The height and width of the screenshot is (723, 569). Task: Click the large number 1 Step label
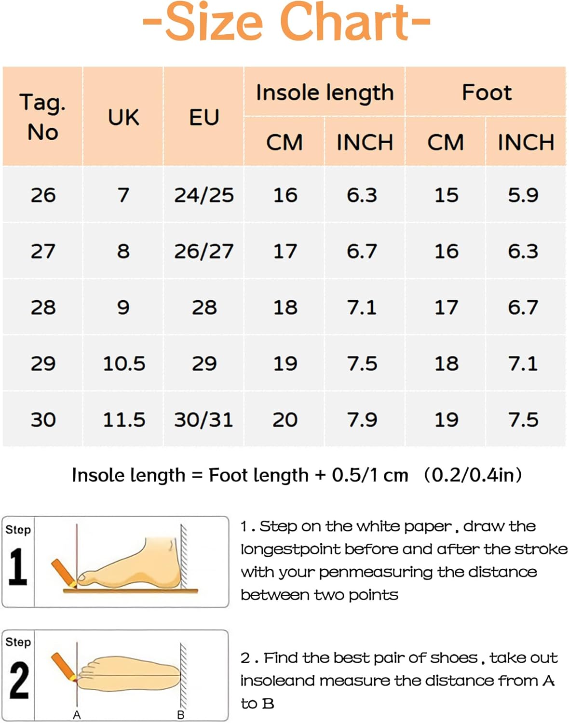tap(18, 566)
